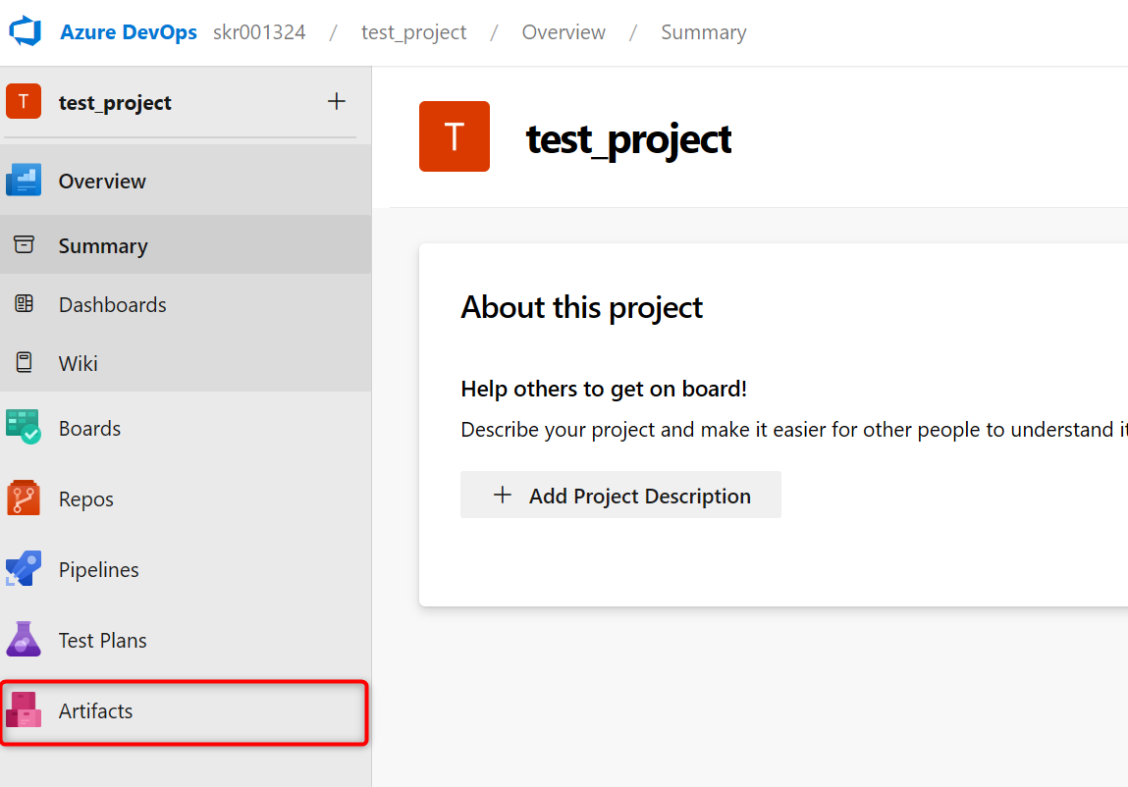Click the Azure DevOps header link
Image resolution: width=1128 pixels, height=787 pixels.
tap(129, 32)
